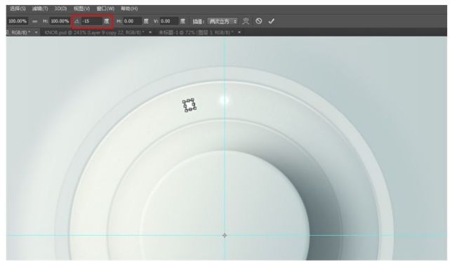The width and height of the screenshot is (450, 261).
Task: Open the 窗口(W) menu
Action: [105, 8]
